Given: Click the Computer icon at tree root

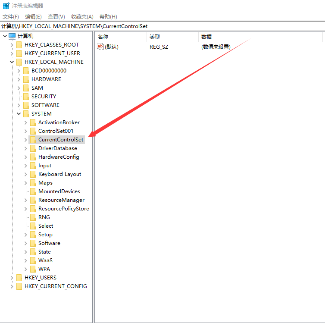Looking at the screenshot, I should pos(12,36).
